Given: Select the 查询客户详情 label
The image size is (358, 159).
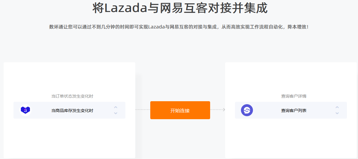Looking at the screenshot, I should pyautogui.click(x=294, y=96).
